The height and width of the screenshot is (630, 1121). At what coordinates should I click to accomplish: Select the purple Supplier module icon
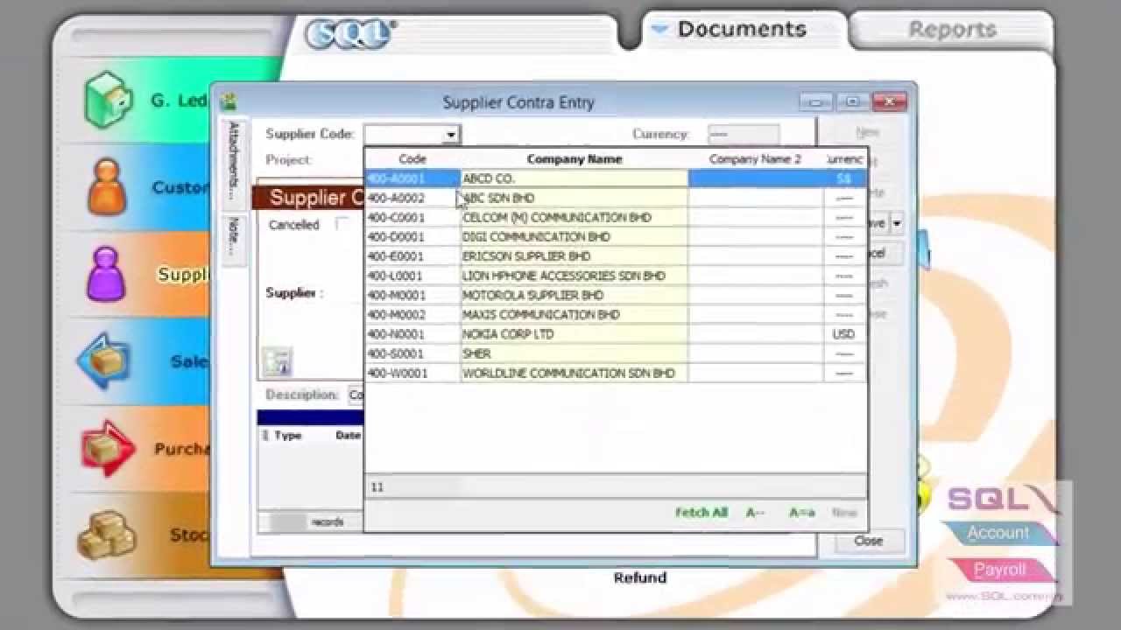tap(106, 274)
